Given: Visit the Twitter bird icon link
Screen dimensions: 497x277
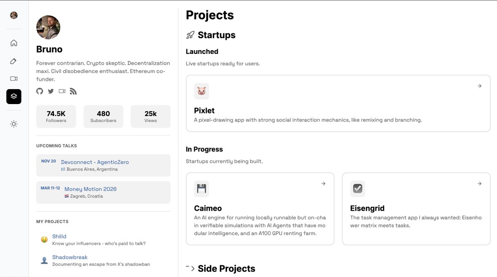Looking at the screenshot, I should tap(51, 91).
